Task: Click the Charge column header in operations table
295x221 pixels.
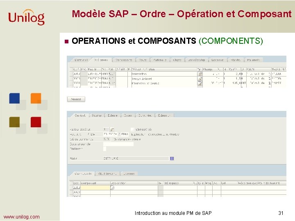Action: pyautogui.click(x=210, y=69)
